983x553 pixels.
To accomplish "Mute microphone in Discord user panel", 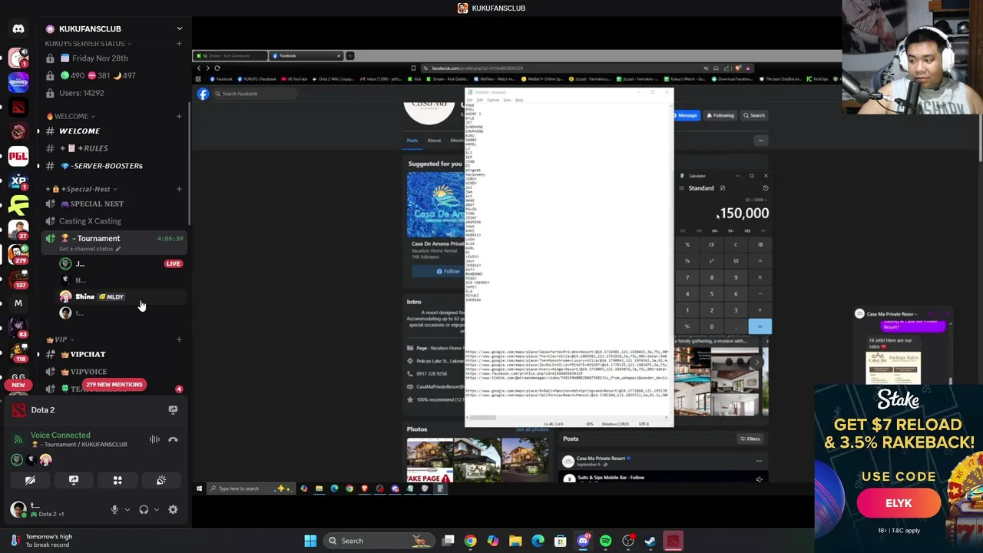I will (114, 509).
